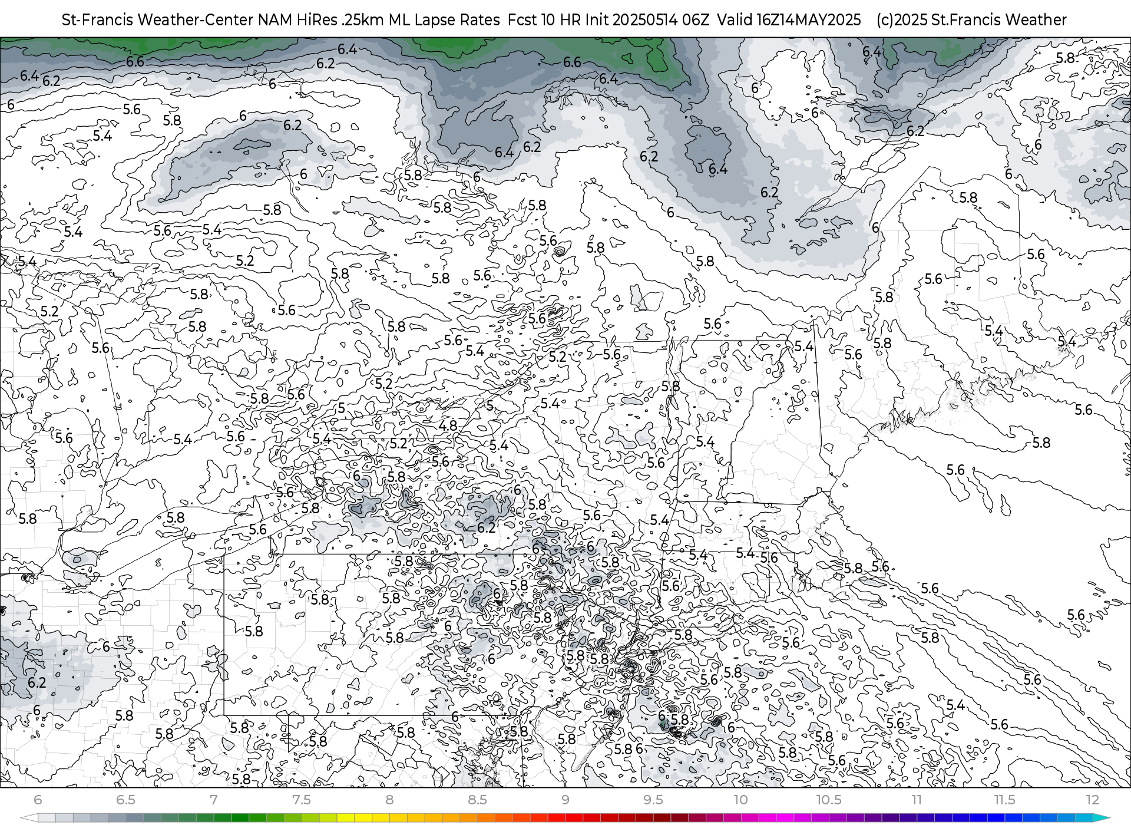Select the colorbar tick label 12

point(1092,800)
